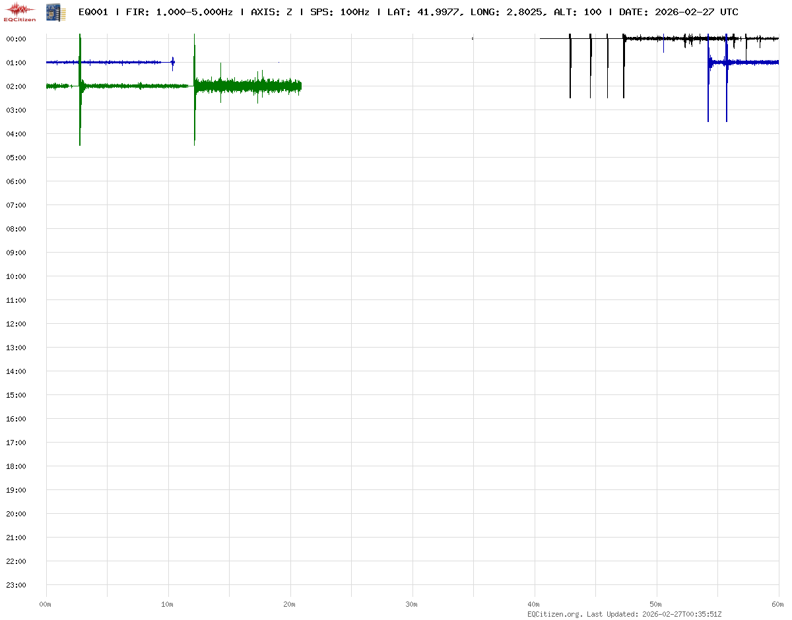This screenshot has height=620, width=792.
Task: Select the 02:00 hour row label
Action: (16, 86)
